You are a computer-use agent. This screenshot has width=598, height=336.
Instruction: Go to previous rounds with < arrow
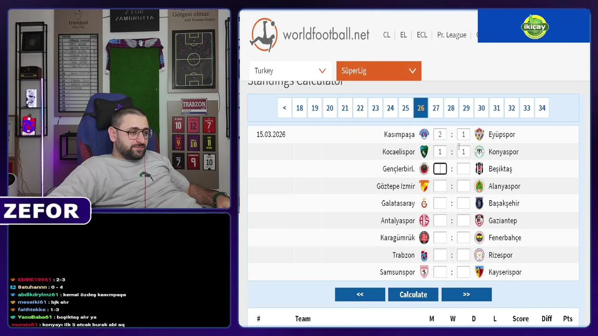(x=285, y=108)
